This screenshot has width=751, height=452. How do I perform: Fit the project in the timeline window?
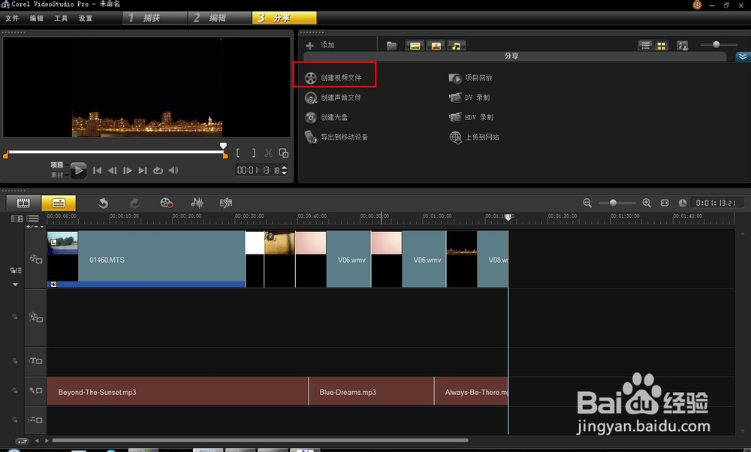665,203
